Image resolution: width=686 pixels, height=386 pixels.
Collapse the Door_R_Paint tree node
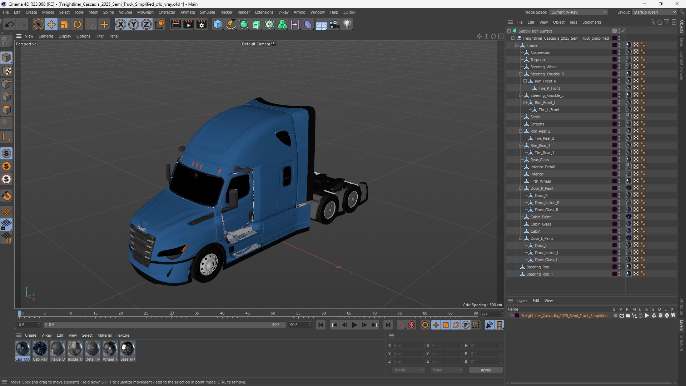tap(521, 188)
